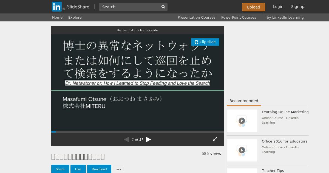329x173 pixels.
Task: Open Office 2016 for Educators course title
Action: (x=285, y=141)
